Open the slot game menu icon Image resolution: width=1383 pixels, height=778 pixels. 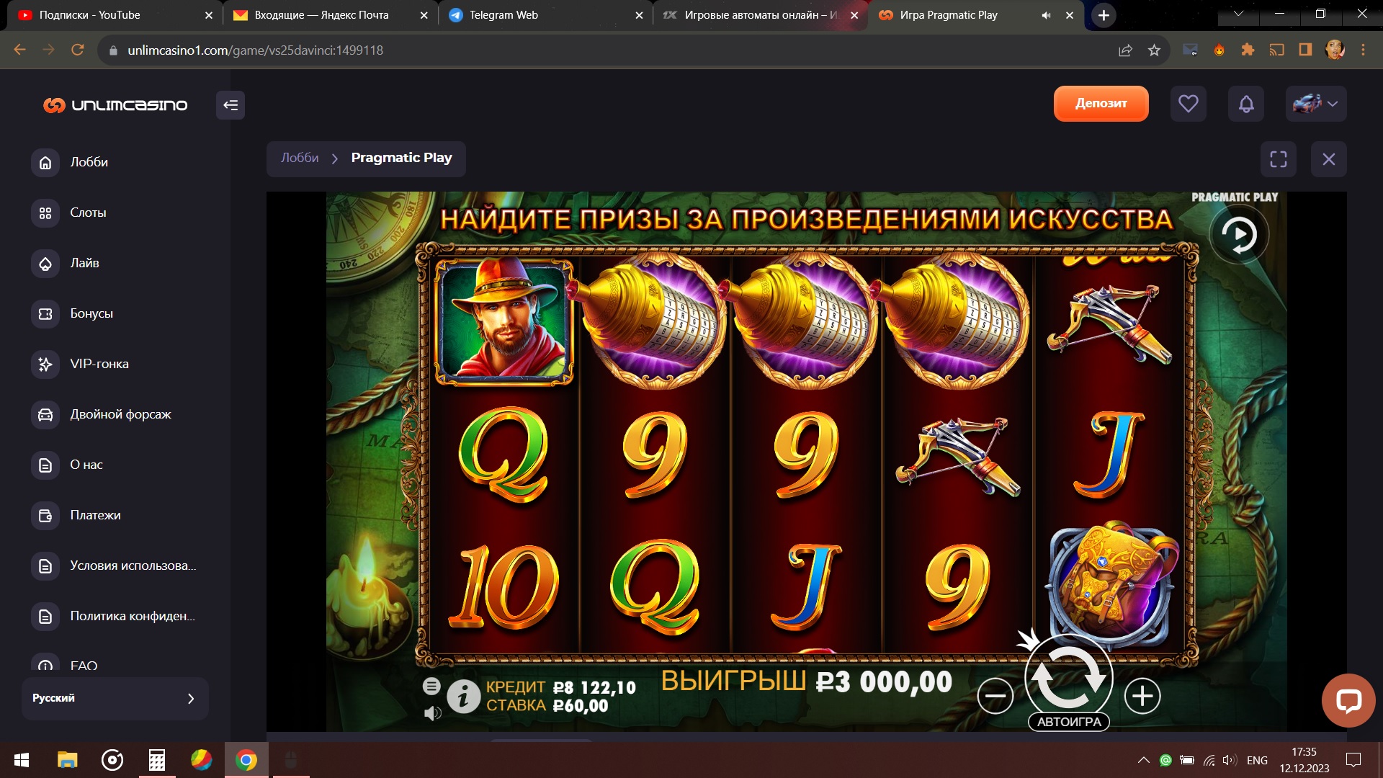(x=431, y=686)
